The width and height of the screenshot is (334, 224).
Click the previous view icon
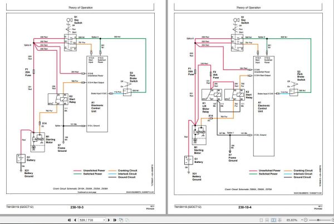pyautogui.click(x=121, y=220)
